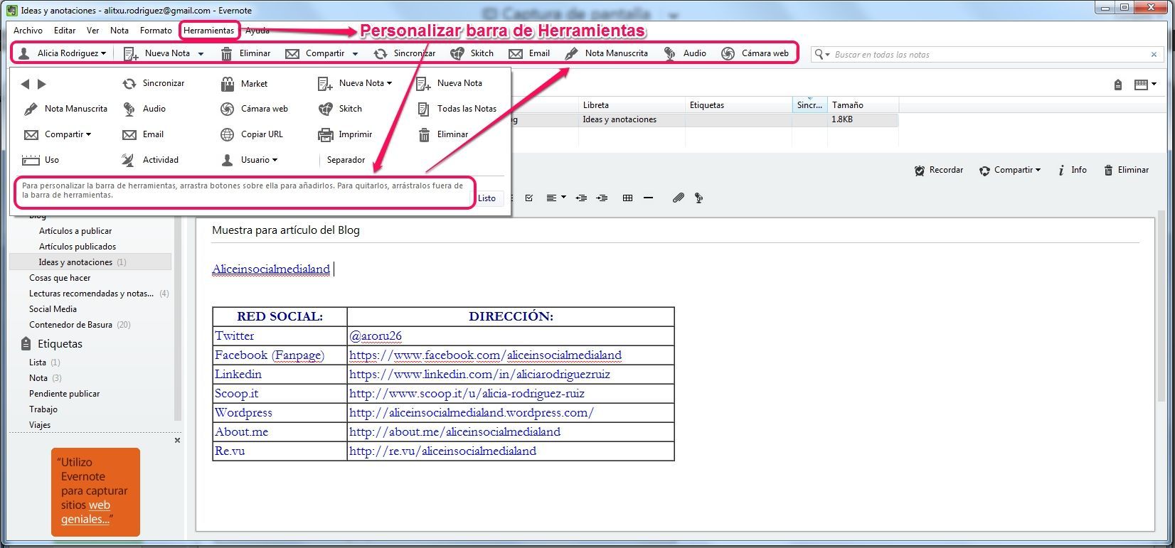Click Eliminar in the main toolbar
The width and height of the screenshot is (1175, 548).
coord(245,53)
